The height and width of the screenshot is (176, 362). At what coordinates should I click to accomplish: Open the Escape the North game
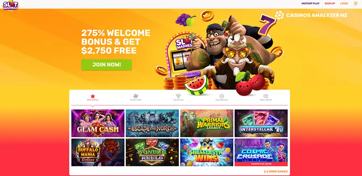[x=152, y=123]
